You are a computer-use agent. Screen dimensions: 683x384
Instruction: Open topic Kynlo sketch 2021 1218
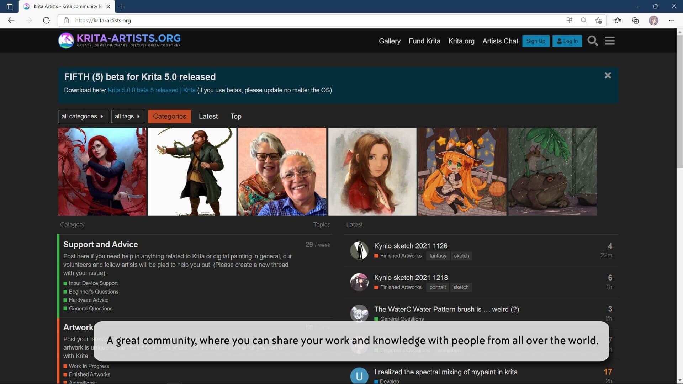coord(411,277)
